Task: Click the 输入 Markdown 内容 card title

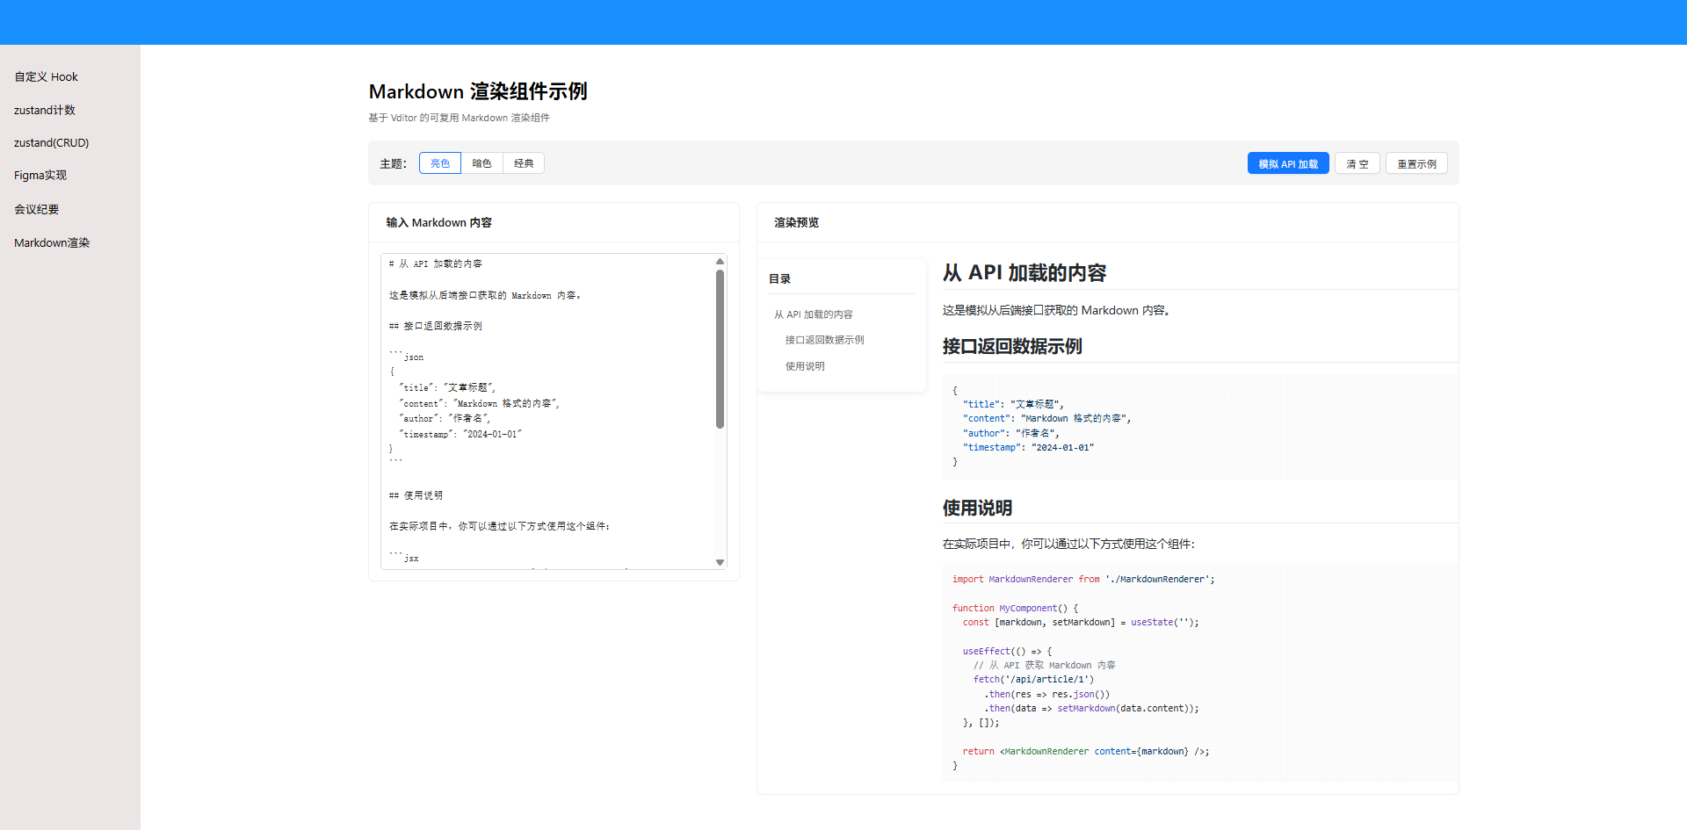Action: pyautogui.click(x=439, y=222)
